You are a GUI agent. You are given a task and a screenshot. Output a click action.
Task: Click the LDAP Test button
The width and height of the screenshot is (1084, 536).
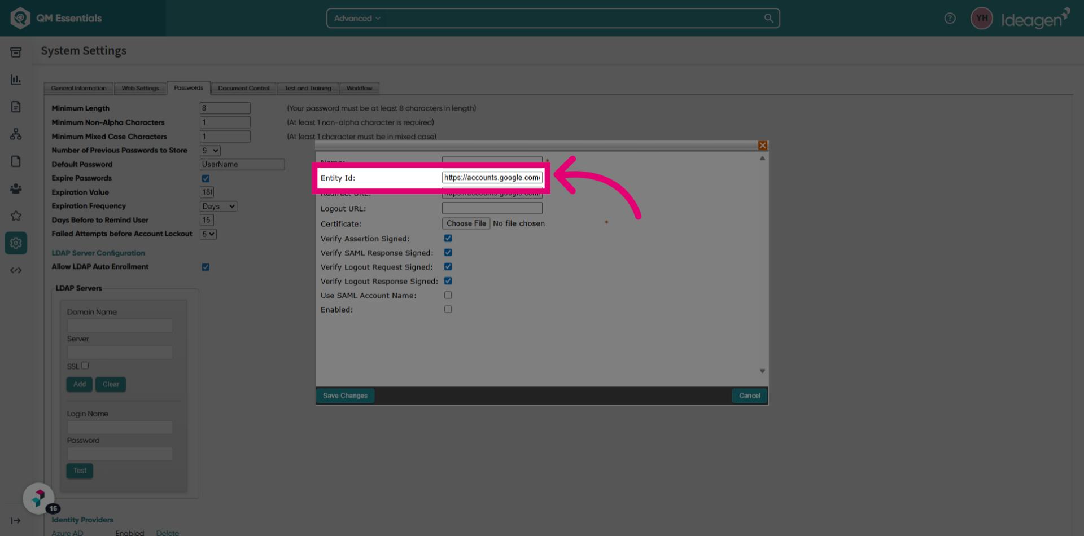[80, 471]
